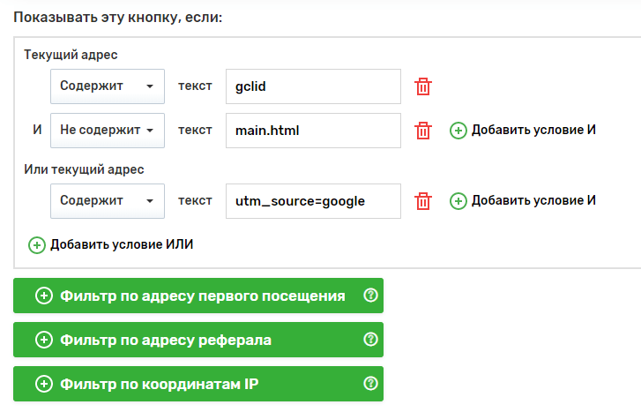Open the Содержит dropdown for utm_source=google
This screenshot has height=412, width=641.
[x=107, y=201]
